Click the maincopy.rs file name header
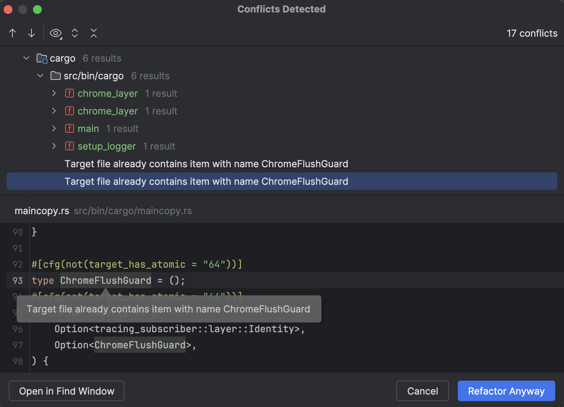564x407 pixels. tap(42, 211)
